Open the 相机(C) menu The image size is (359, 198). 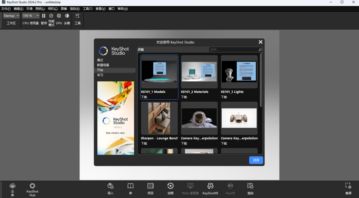click(53, 9)
